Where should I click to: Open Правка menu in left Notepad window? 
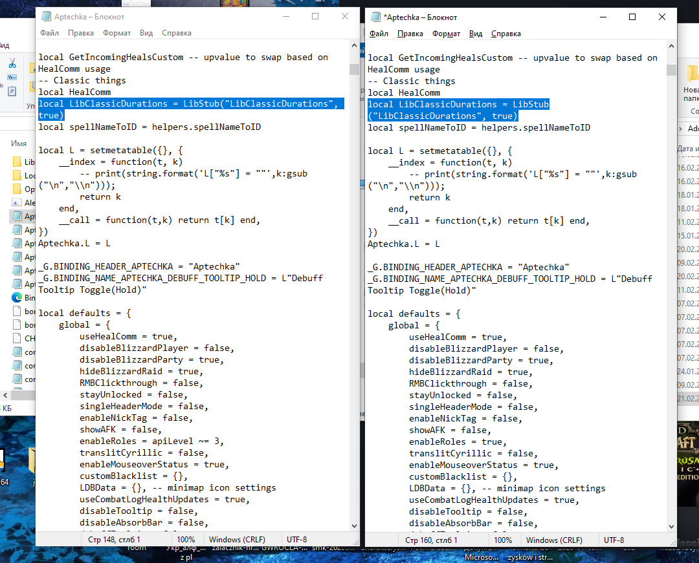[x=81, y=33]
